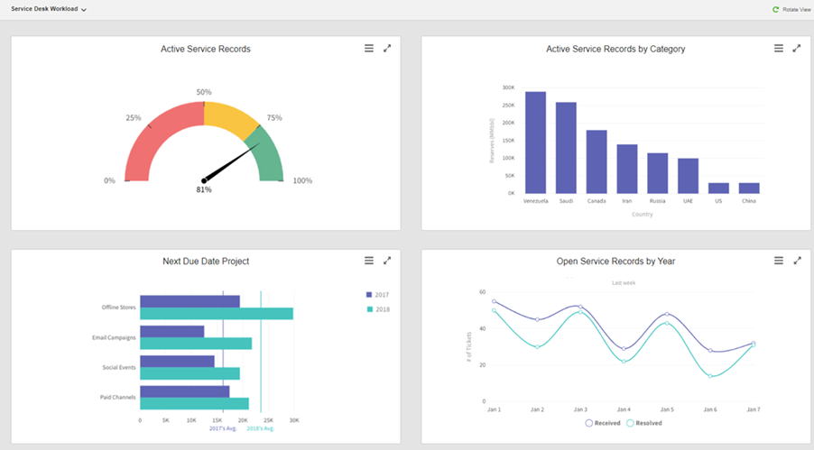Viewport: 814px width, 450px height.
Task: Click the green Rotate View refresh icon
Action: [x=775, y=9]
